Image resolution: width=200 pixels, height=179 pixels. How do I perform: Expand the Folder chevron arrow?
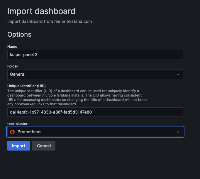click(x=178, y=74)
